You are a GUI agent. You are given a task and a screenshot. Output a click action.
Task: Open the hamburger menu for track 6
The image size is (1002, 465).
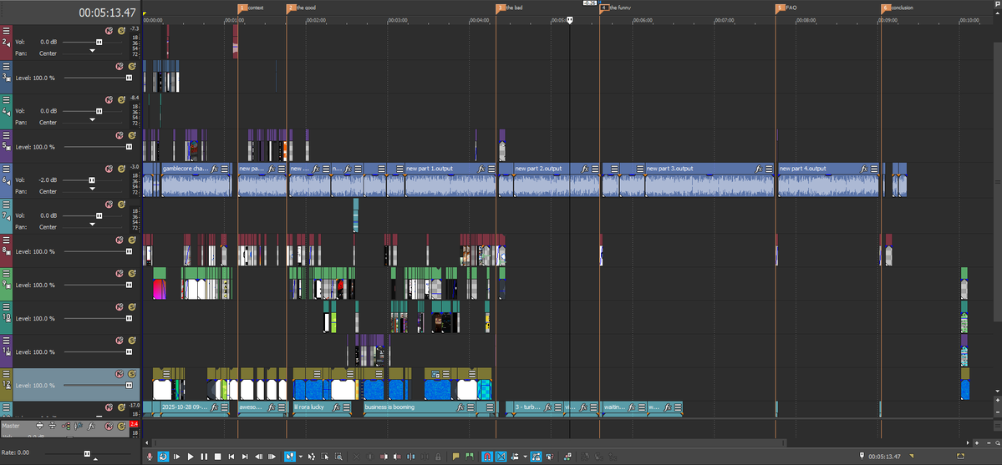[7, 169]
